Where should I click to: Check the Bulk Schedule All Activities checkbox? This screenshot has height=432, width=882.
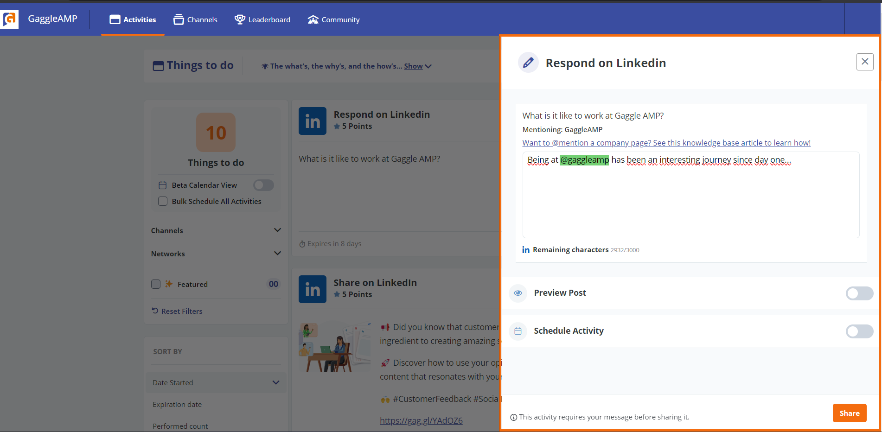[x=163, y=201]
